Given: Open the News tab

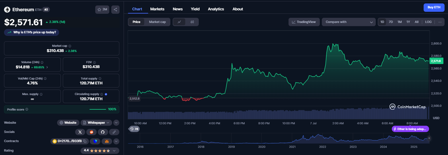Looking at the screenshot, I should click(x=178, y=9).
